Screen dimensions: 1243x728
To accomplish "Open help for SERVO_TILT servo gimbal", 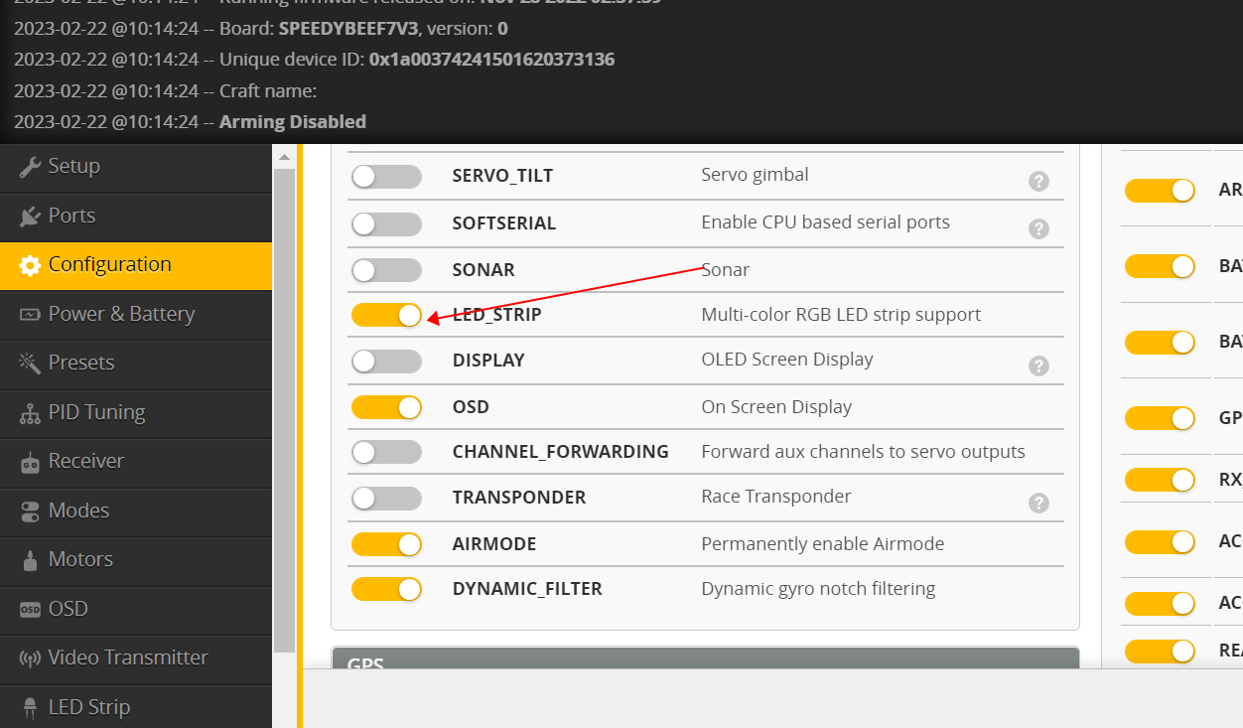I will [1039, 182].
